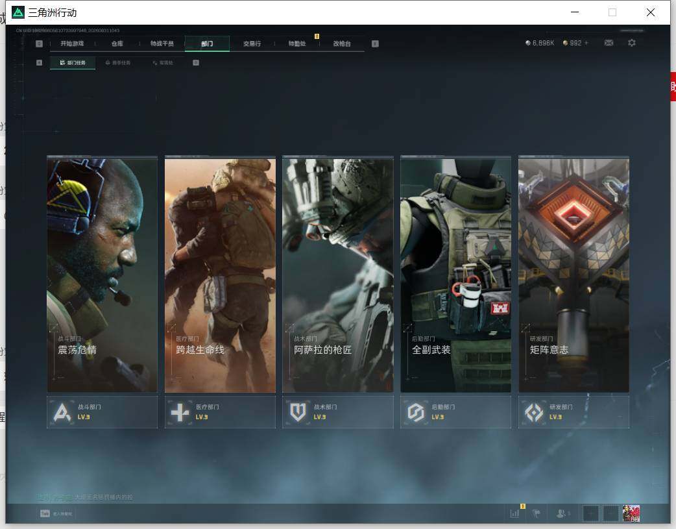The image size is (676, 529).
Task: Click the left key-hint icon before 开始游戏
Action: 39,43
